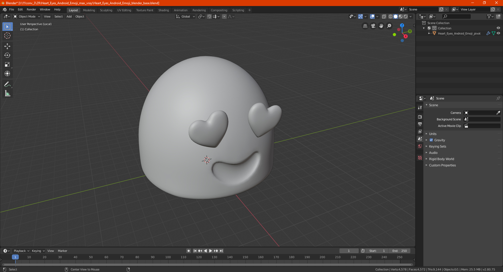
Task: Switch to orthographic grid view button
Action: pyautogui.click(x=365, y=26)
